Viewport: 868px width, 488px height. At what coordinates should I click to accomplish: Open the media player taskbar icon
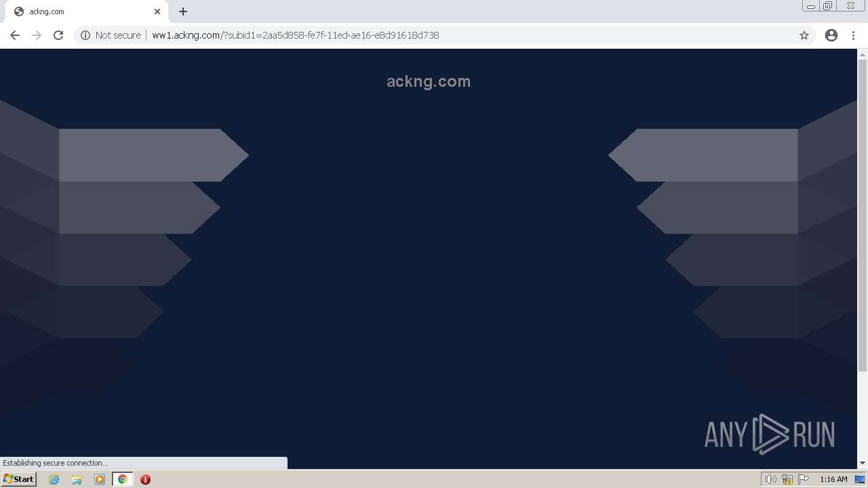pos(100,479)
